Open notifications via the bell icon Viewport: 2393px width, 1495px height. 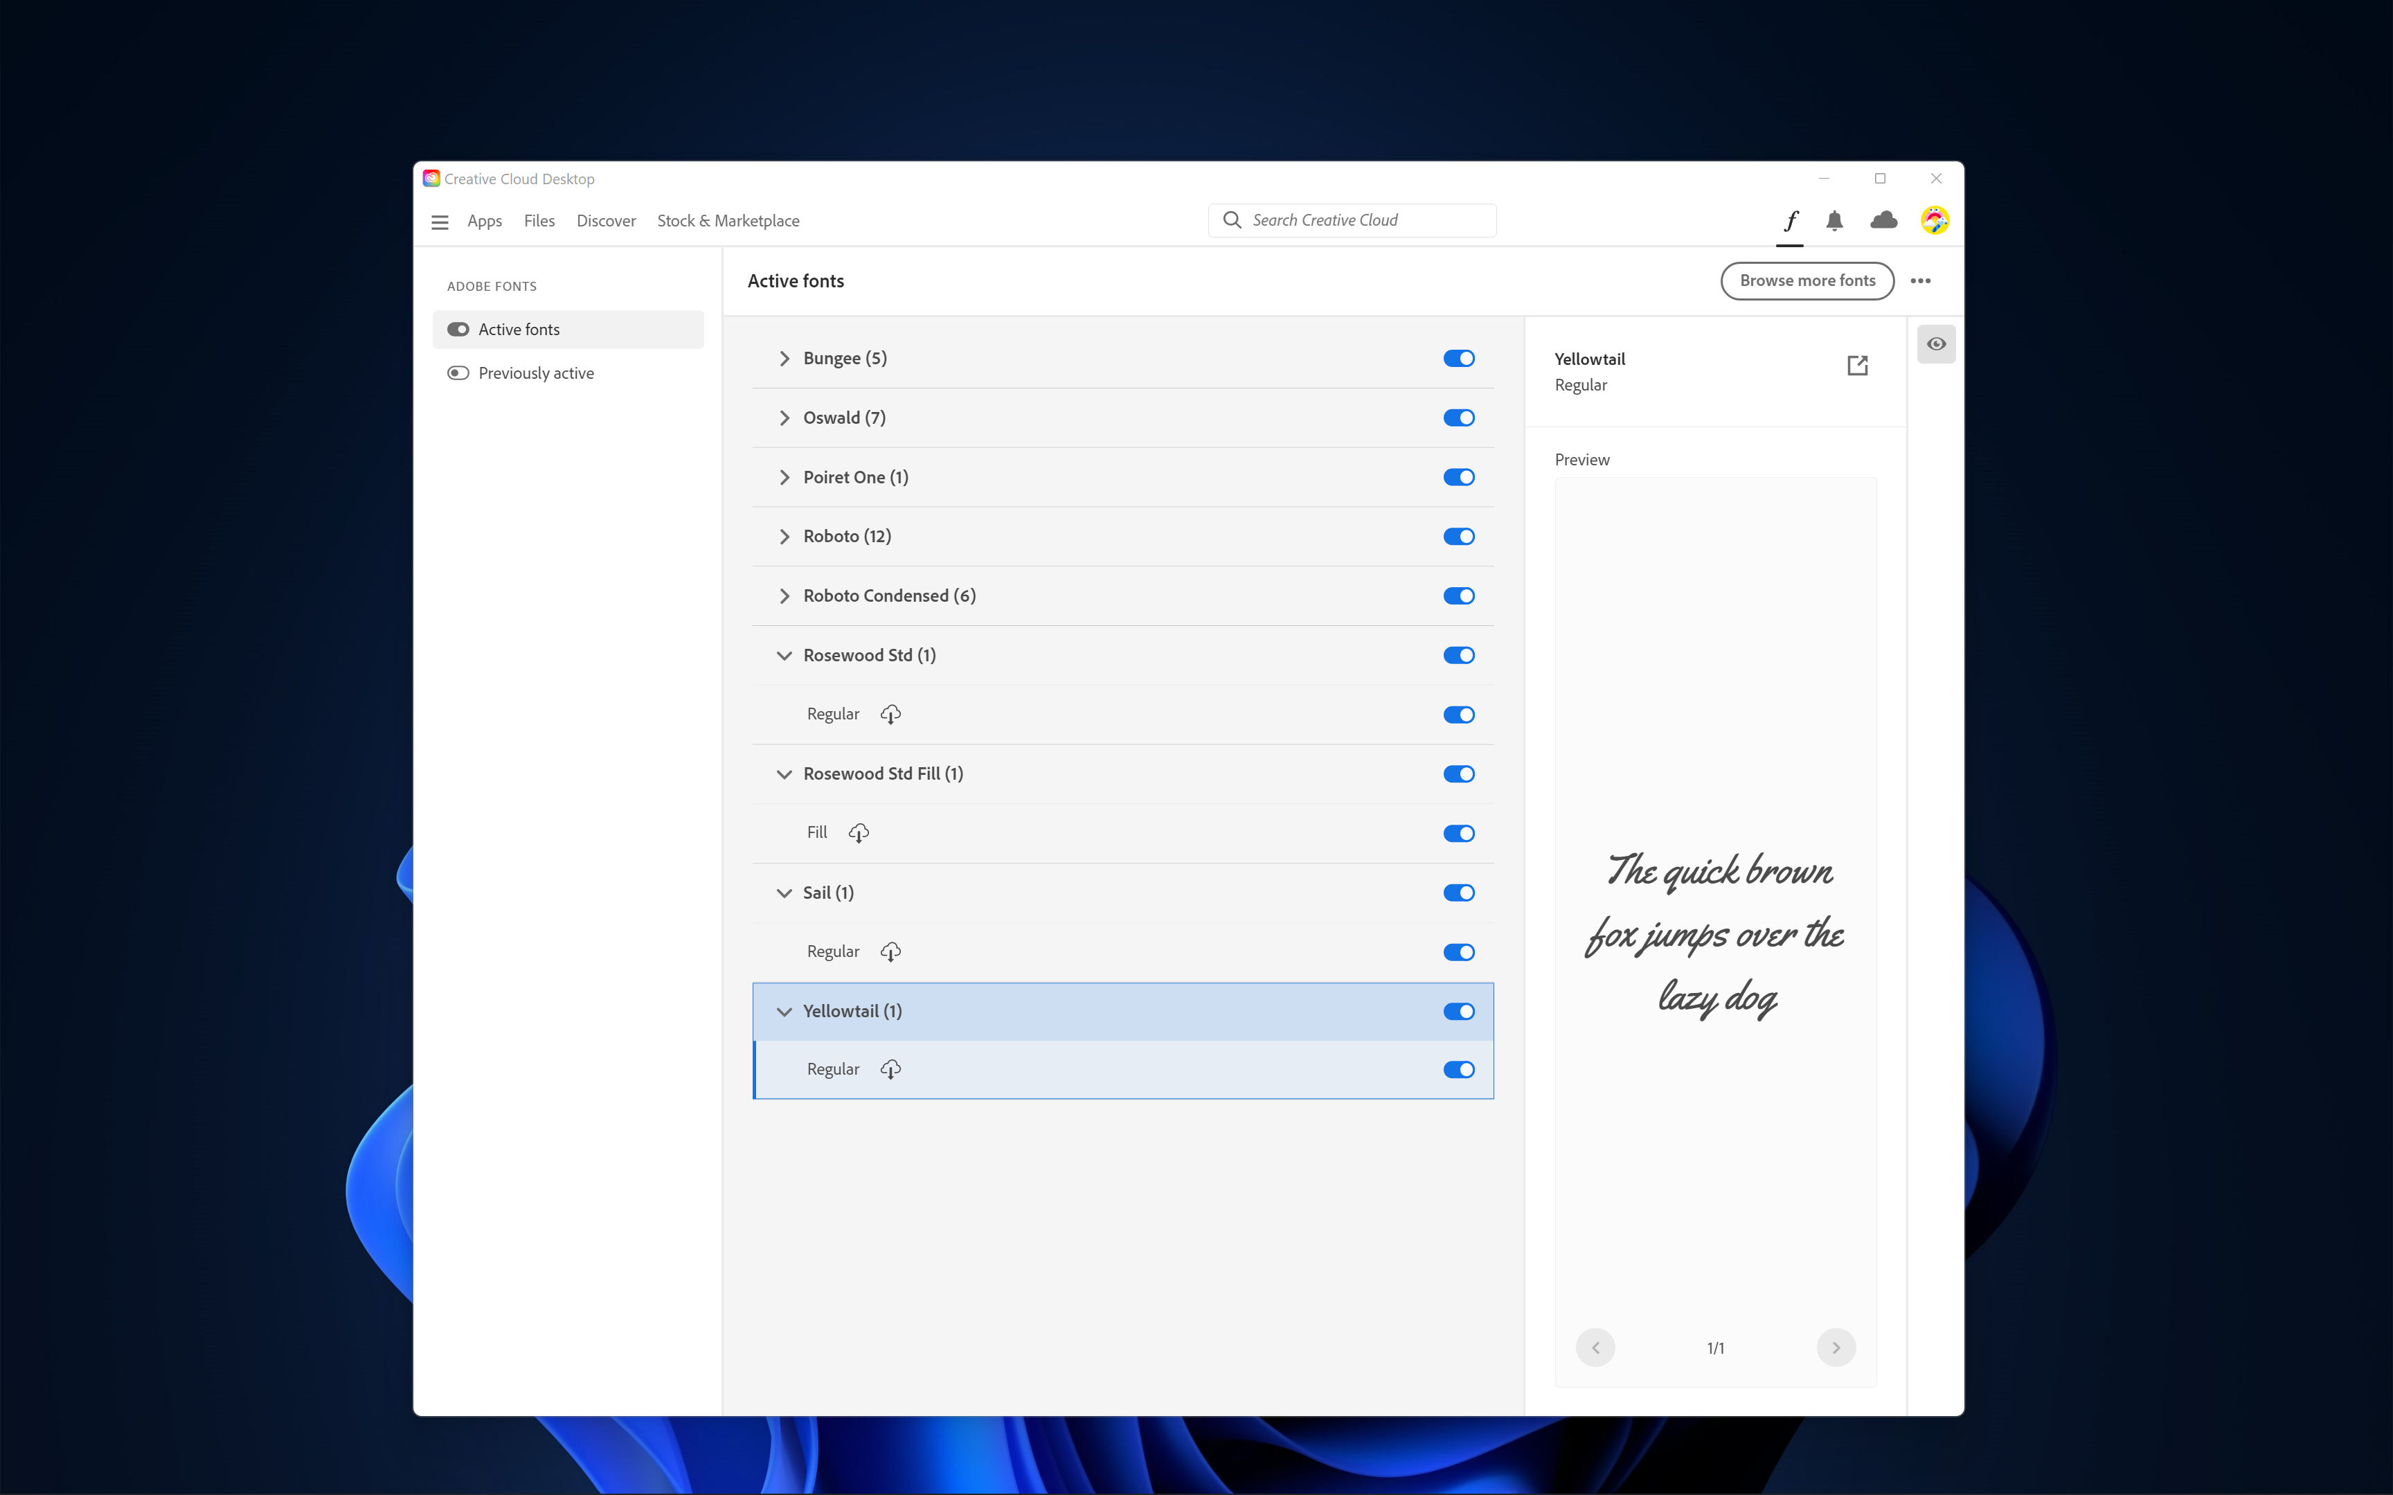coord(1836,222)
